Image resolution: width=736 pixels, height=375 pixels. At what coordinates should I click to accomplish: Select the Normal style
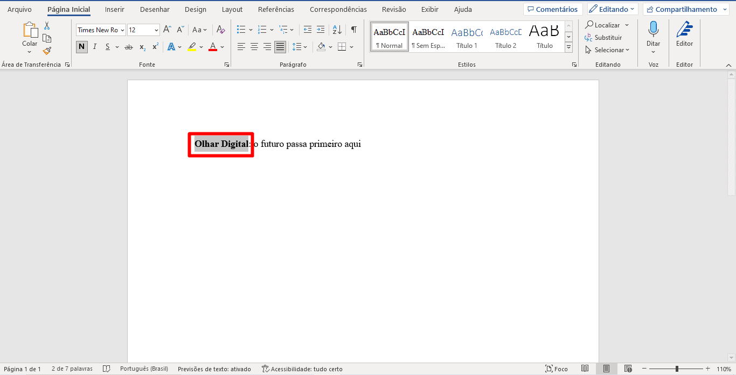[x=389, y=37]
